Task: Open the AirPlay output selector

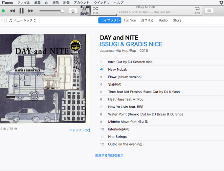Action: coord(73,11)
